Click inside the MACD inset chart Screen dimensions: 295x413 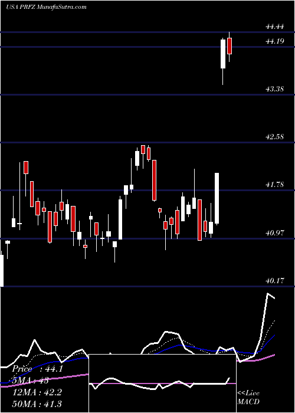[162, 383]
